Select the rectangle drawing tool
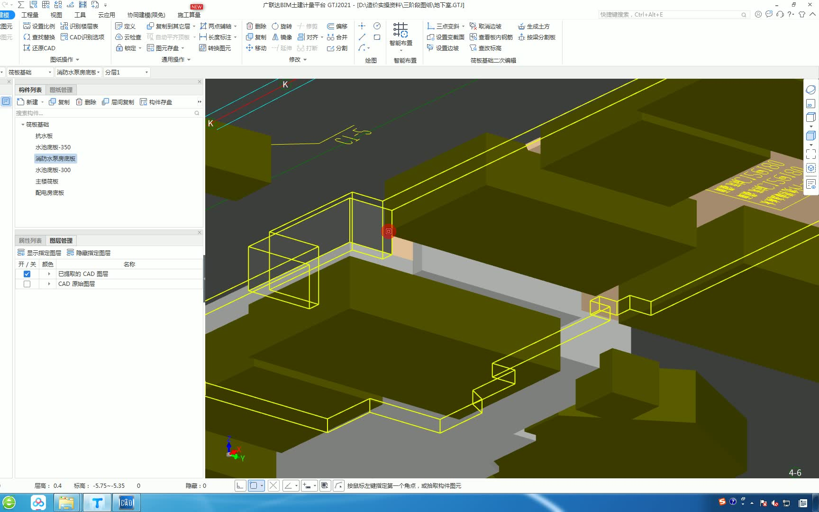 [377, 37]
